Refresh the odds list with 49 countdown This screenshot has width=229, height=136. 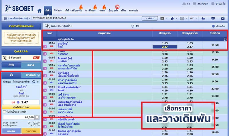133,26
